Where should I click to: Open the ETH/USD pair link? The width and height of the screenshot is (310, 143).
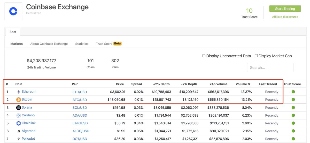(80, 92)
